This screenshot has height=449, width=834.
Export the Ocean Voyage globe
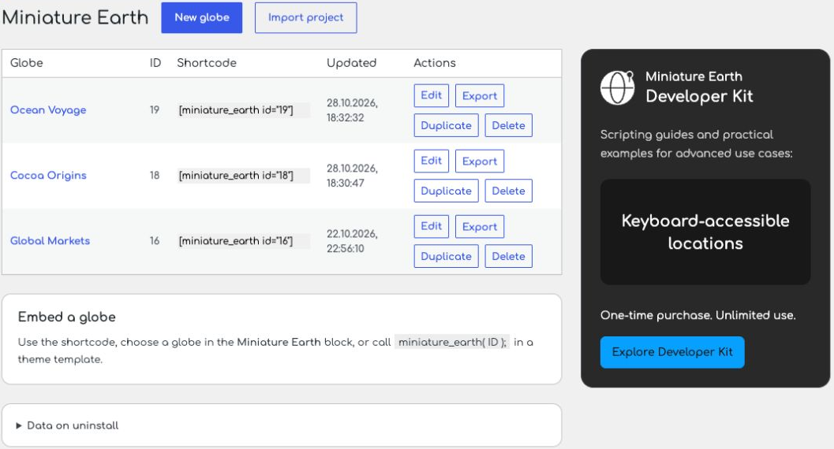click(480, 95)
